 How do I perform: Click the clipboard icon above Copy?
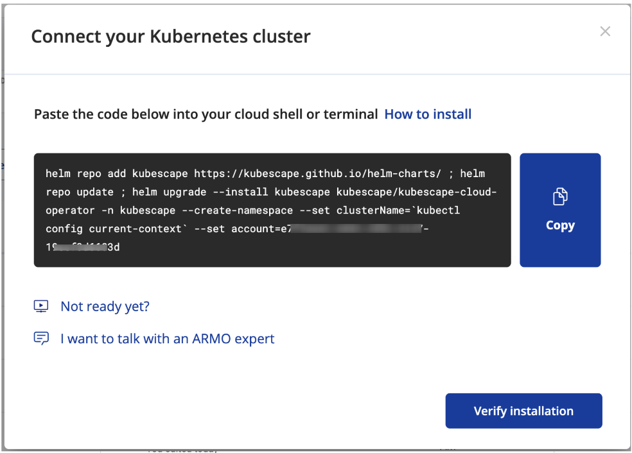point(560,196)
